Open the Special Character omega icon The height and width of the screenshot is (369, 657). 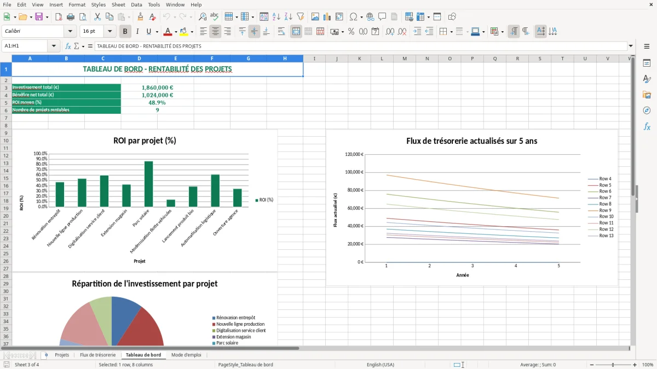coord(354,17)
